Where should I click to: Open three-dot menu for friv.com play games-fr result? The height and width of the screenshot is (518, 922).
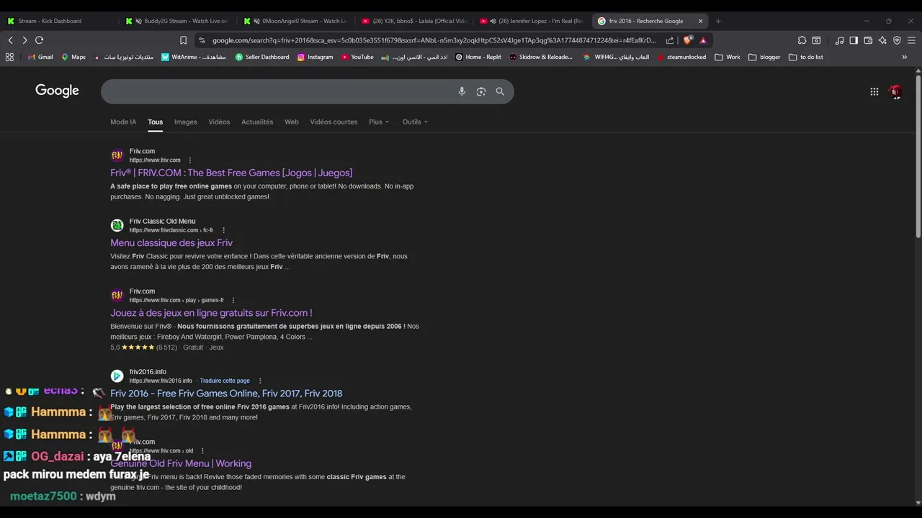(x=233, y=300)
